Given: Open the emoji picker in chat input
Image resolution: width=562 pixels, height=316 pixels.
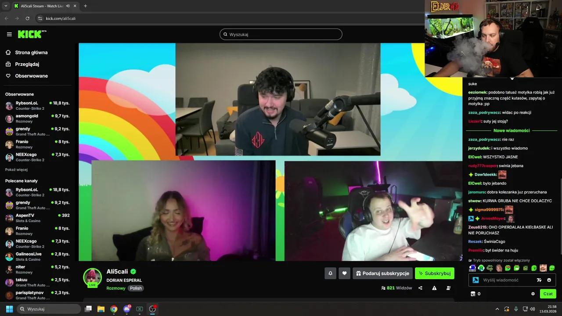Looking at the screenshot, I should (x=549, y=280).
